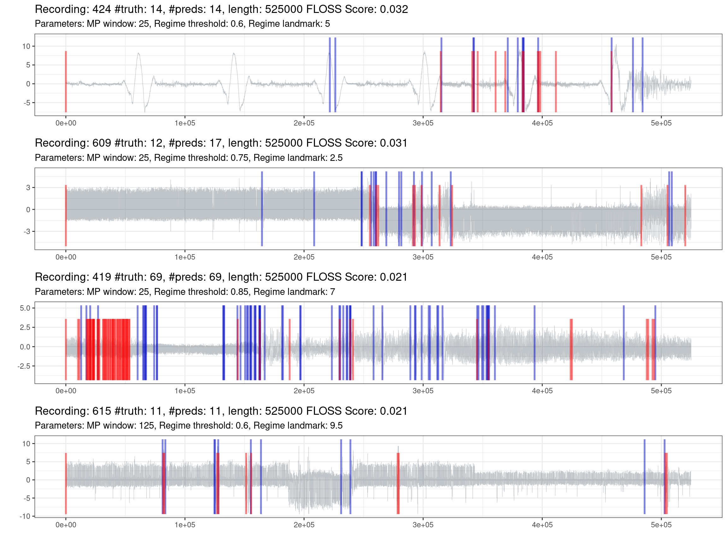Click the Recording 424 plot title
The image size is (727, 545).
pyautogui.click(x=221, y=9)
